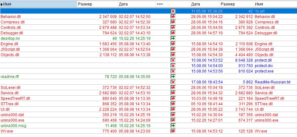
Task: Click the not-equal icon in the Compress.dll row
Action: coord(173,22)
